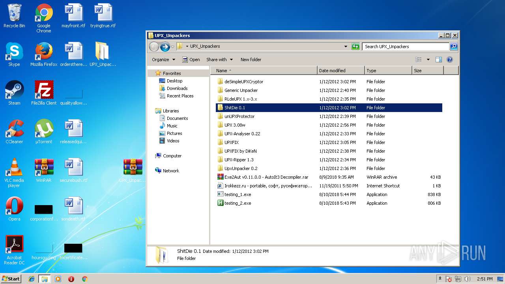Open volume speaker tray icon
The width and height of the screenshot is (505, 284).
pos(468,279)
